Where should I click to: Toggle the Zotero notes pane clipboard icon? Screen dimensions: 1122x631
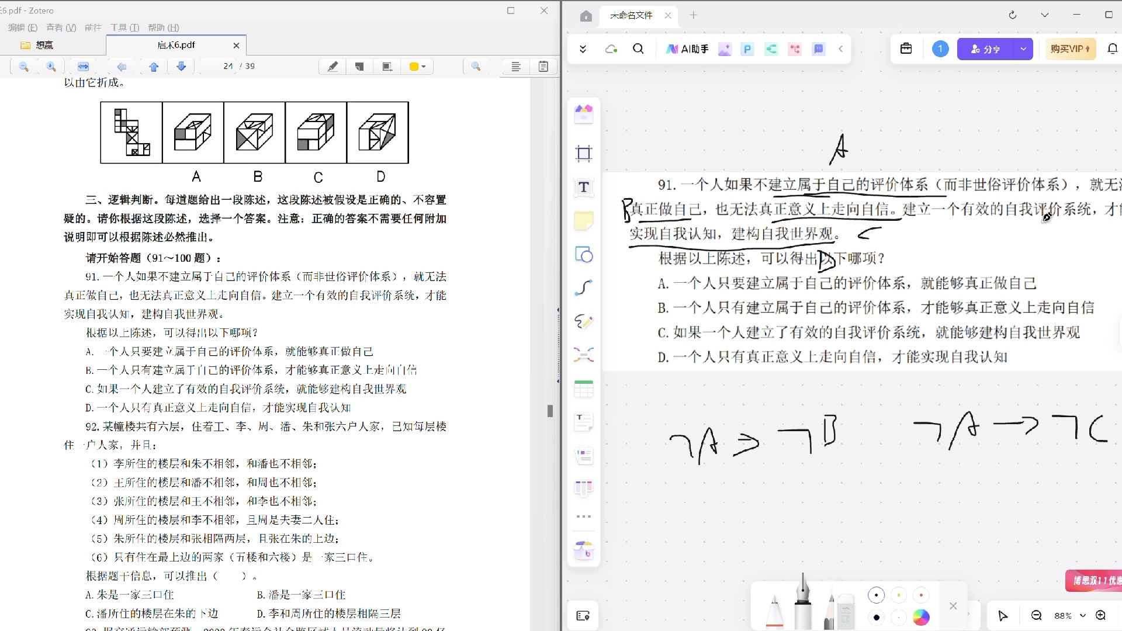point(543,67)
